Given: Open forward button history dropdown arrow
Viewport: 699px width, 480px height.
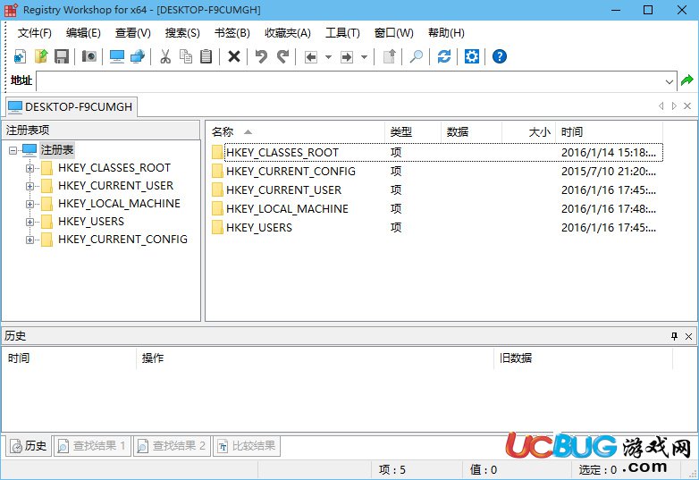Looking at the screenshot, I should pos(364,57).
